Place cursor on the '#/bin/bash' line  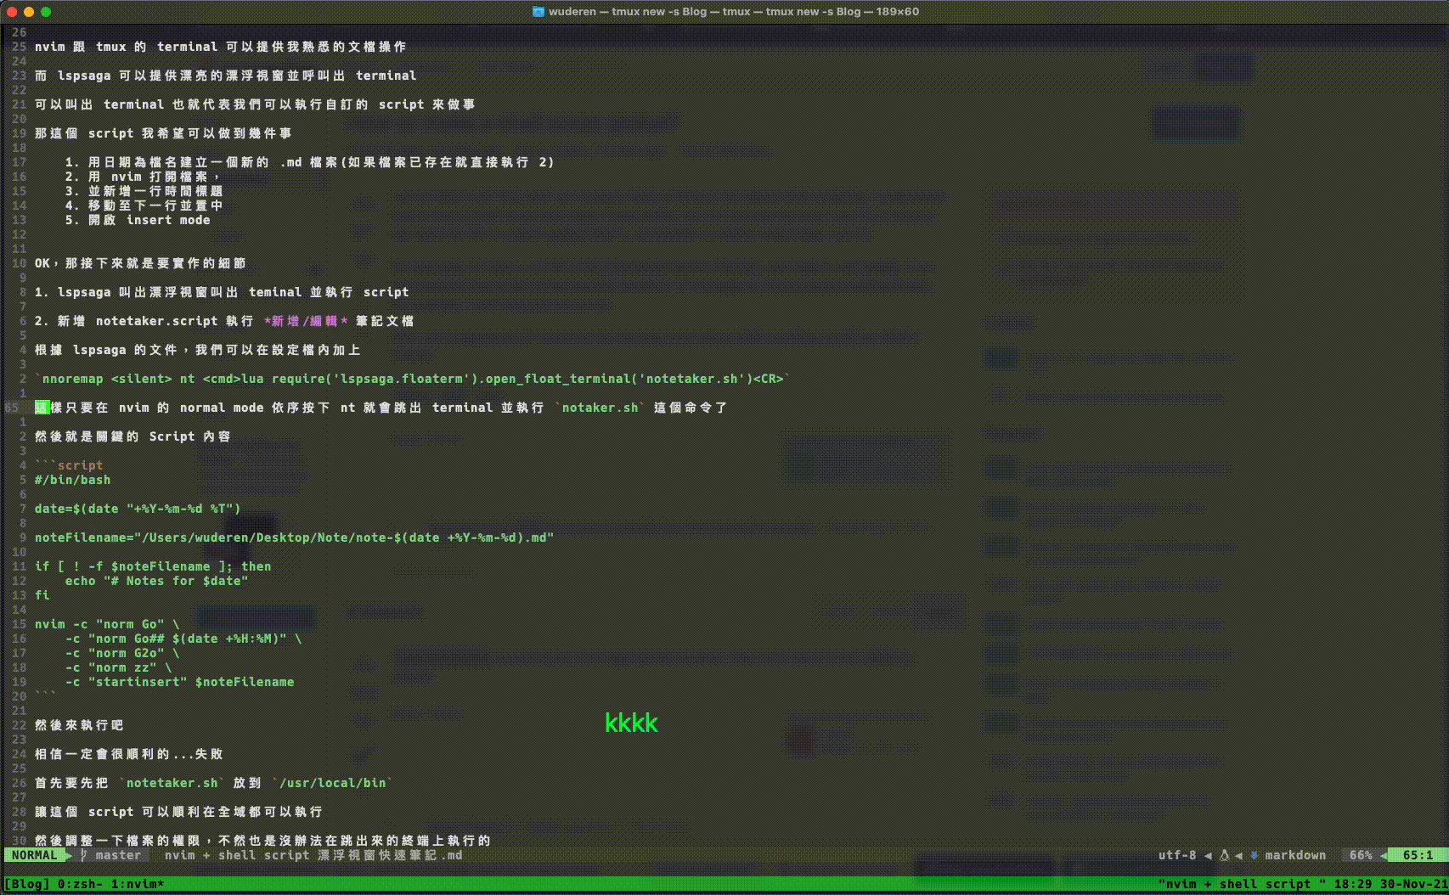72,480
